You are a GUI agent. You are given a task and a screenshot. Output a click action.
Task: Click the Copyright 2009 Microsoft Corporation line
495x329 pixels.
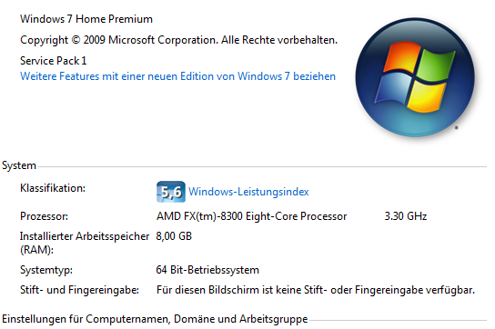point(178,40)
